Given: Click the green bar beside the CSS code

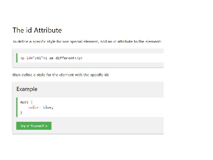Looking at the screenshot, I should pyautogui.click(x=17, y=107).
